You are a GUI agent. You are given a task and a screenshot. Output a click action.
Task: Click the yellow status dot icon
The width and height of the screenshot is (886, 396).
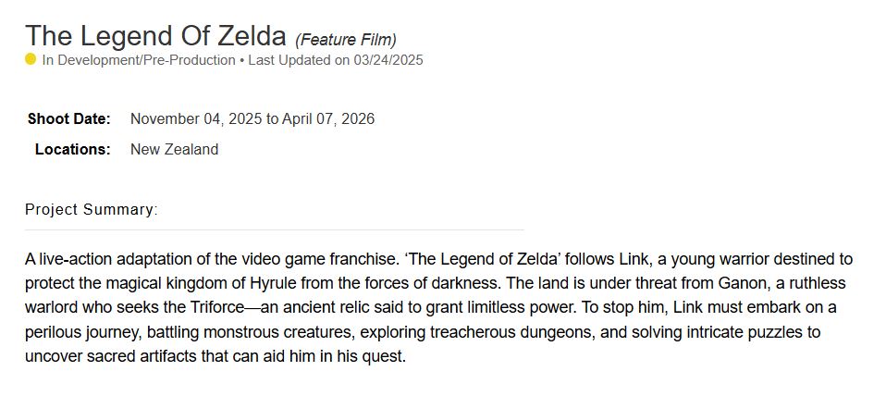click(x=31, y=59)
